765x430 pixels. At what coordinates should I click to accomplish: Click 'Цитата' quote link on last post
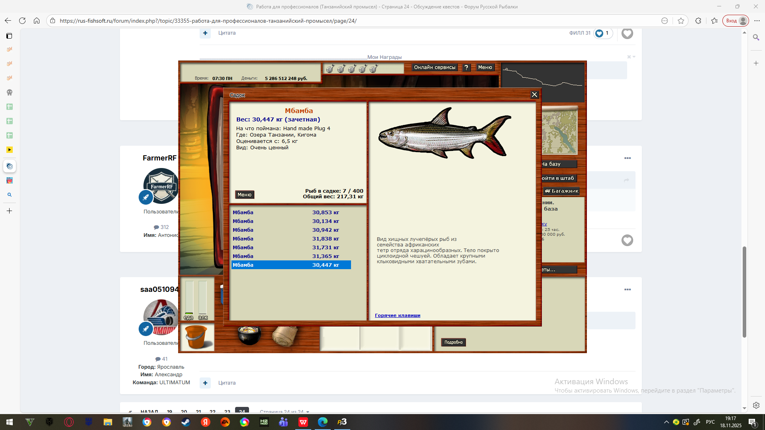tap(227, 383)
